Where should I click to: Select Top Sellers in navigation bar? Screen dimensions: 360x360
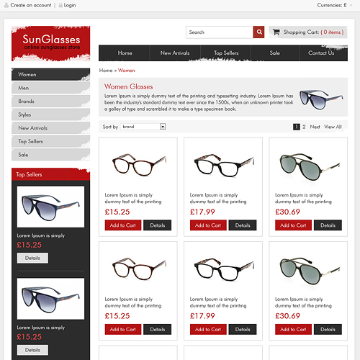pos(226,53)
